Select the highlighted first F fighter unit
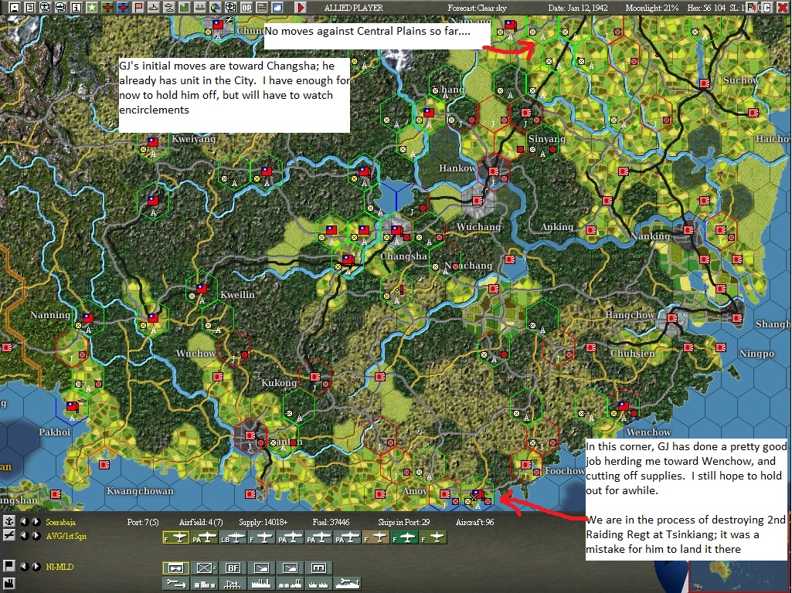Viewport: 792px width, 593px height. coord(175,538)
